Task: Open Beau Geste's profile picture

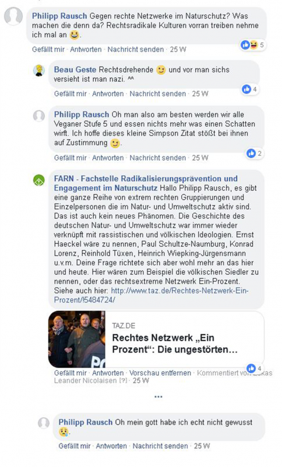Action: click(39, 71)
